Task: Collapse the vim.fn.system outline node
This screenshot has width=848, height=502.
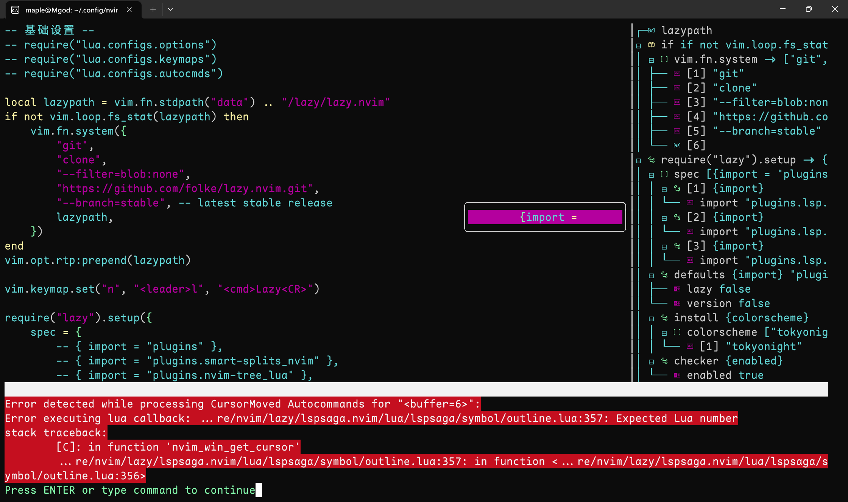Action: [651, 60]
